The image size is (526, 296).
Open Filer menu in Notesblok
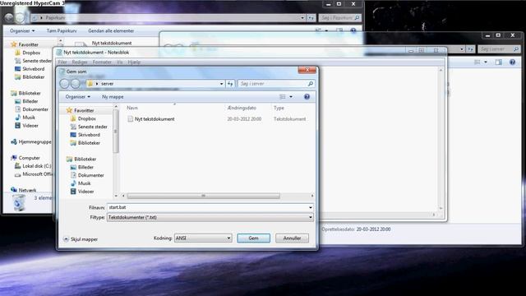[62, 62]
